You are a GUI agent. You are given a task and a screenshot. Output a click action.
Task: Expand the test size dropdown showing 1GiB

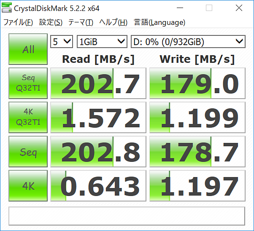(102, 42)
